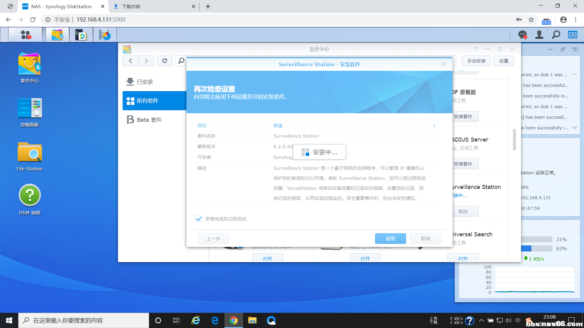
Task: Open the DSM main menu grid
Action: point(26,35)
